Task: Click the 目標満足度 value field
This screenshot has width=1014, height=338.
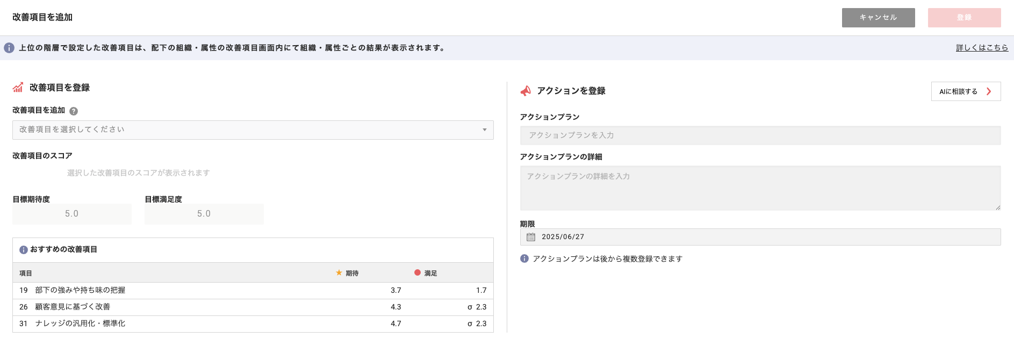Action: (204, 214)
